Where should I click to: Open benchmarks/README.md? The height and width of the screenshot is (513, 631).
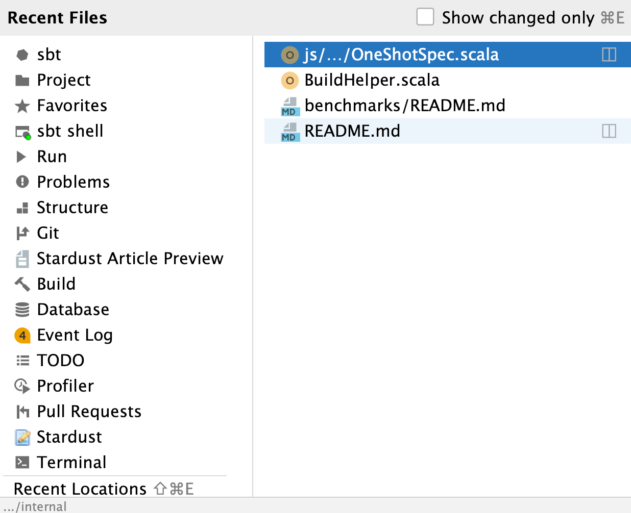pyautogui.click(x=405, y=106)
